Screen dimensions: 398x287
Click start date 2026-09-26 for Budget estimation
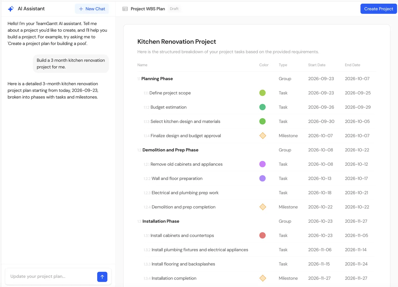[x=321, y=107]
